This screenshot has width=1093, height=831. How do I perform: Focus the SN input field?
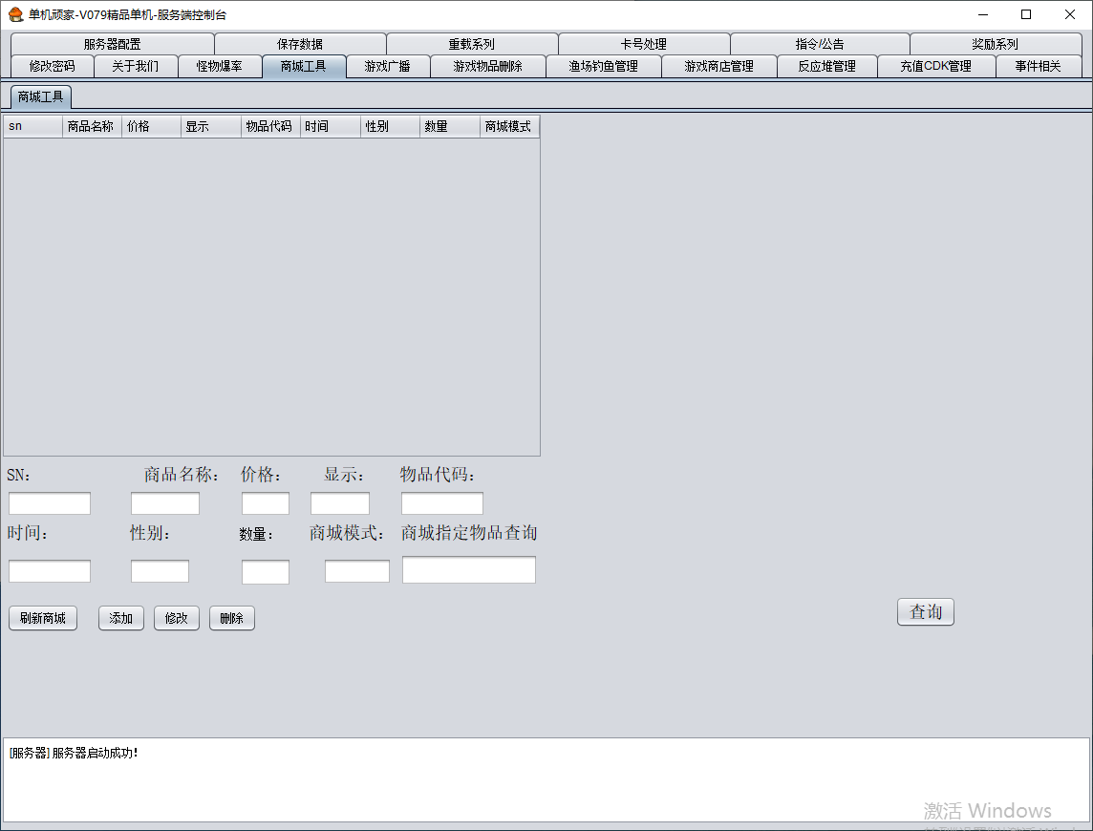(50, 503)
